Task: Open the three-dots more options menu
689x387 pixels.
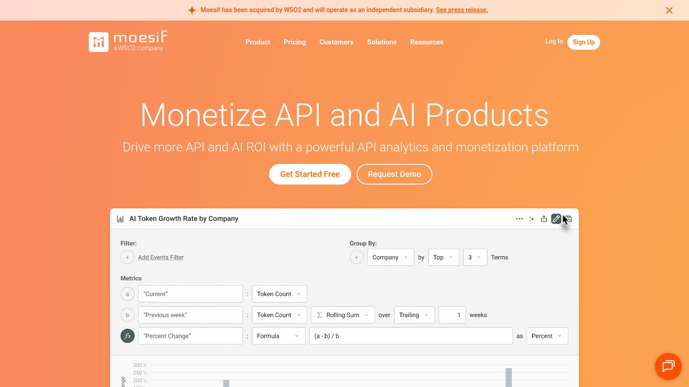Action: tap(519, 219)
